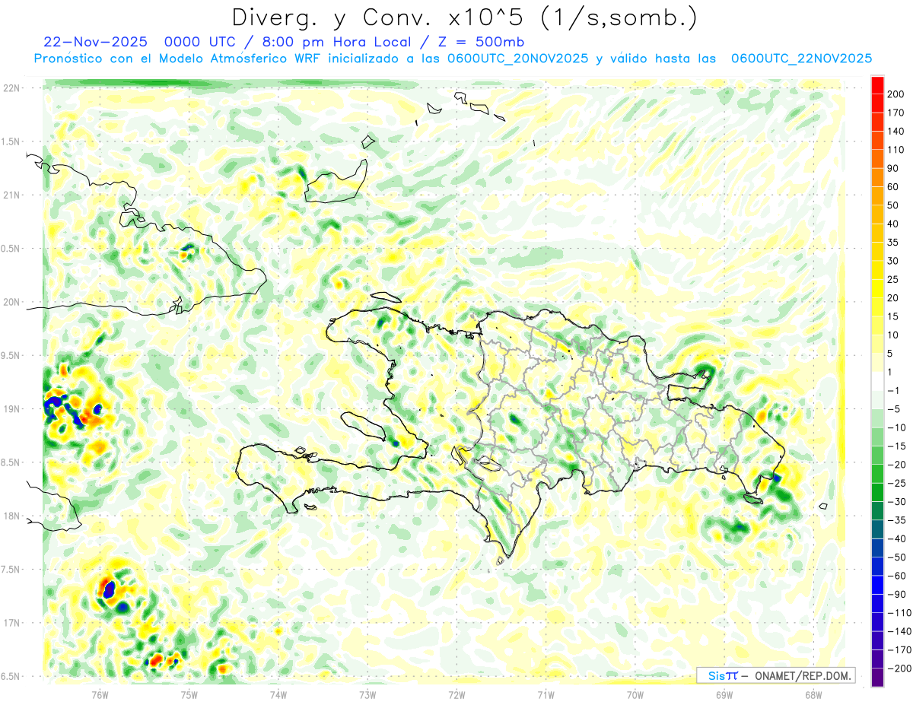
Task: Click the "18N" latitude label
Action: [x=11, y=516]
